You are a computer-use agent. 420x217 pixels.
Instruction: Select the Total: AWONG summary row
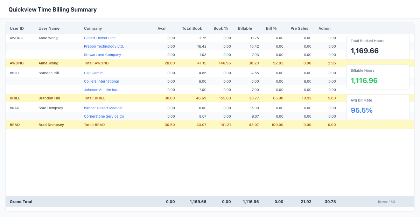coord(96,63)
